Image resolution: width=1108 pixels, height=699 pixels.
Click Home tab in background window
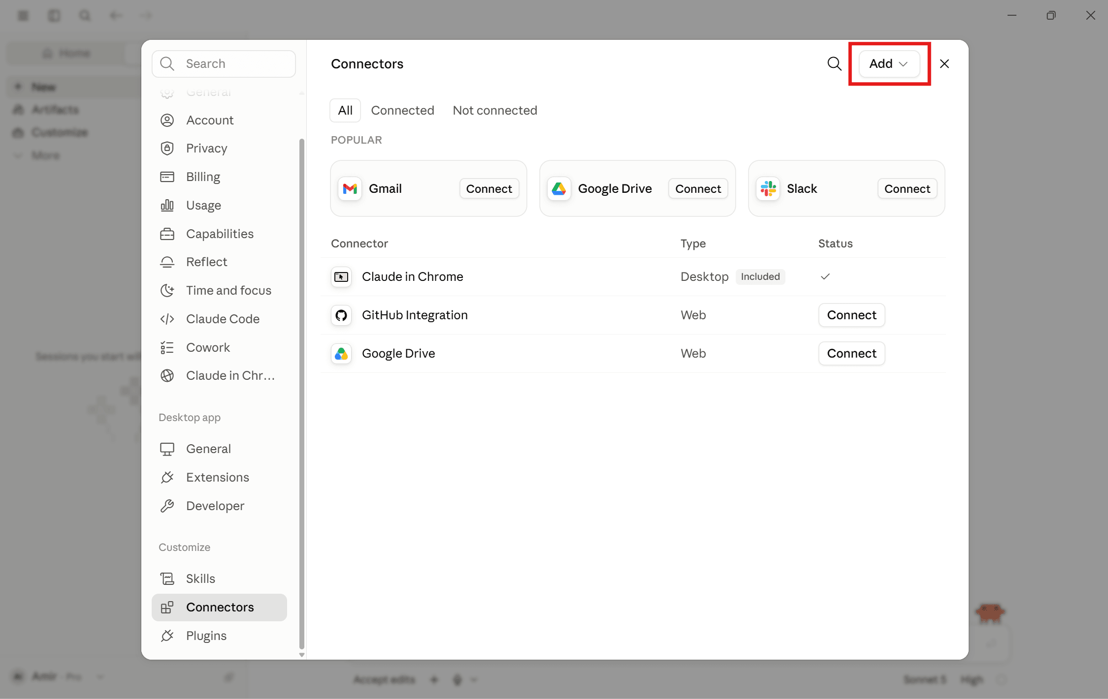66,53
